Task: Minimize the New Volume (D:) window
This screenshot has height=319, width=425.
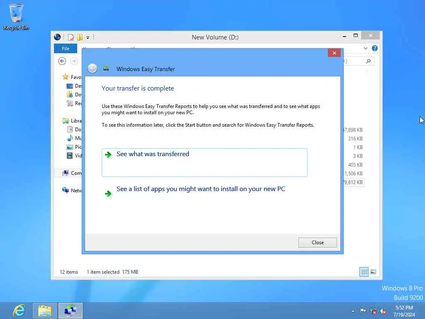Action: click(x=344, y=36)
